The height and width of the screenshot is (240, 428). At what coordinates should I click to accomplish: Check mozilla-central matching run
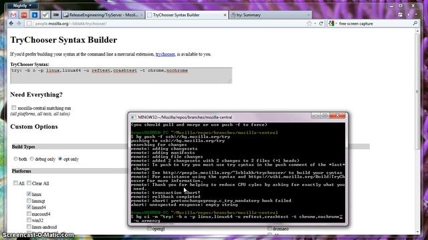pos(14,108)
